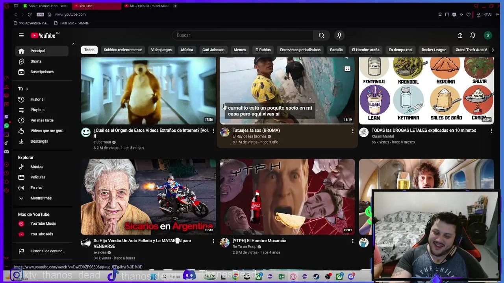Explore En vivo category
The width and height of the screenshot is (504, 283).
[42, 188]
